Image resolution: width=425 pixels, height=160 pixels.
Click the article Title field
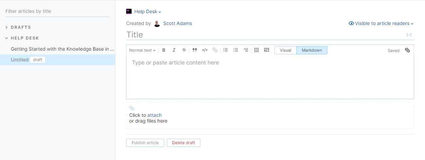(x=265, y=35)
